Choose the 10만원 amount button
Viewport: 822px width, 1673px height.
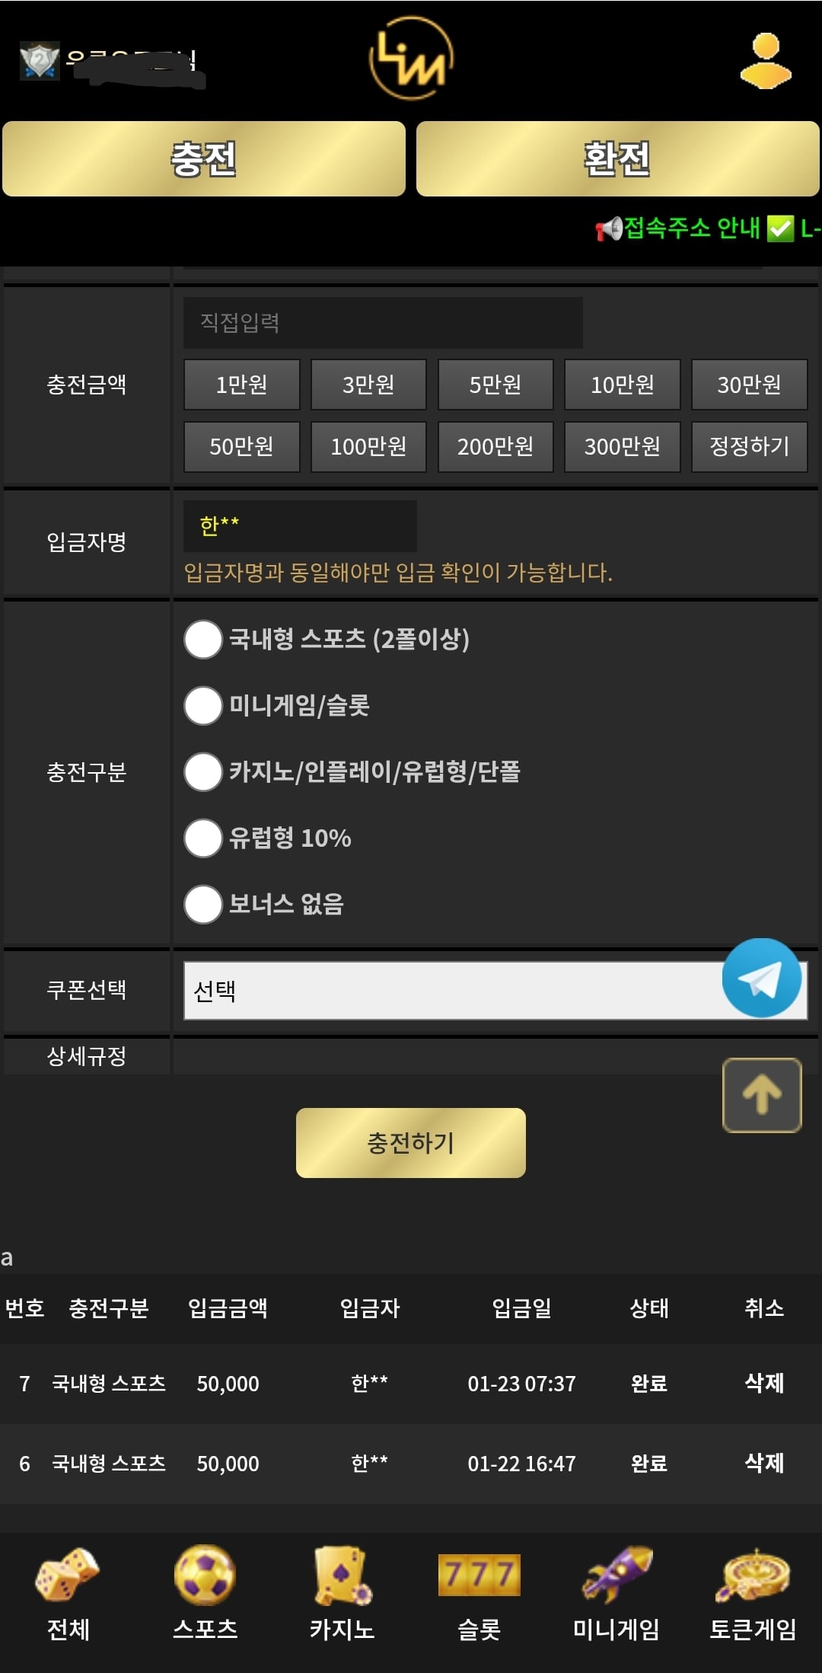[x=622, y=385]
